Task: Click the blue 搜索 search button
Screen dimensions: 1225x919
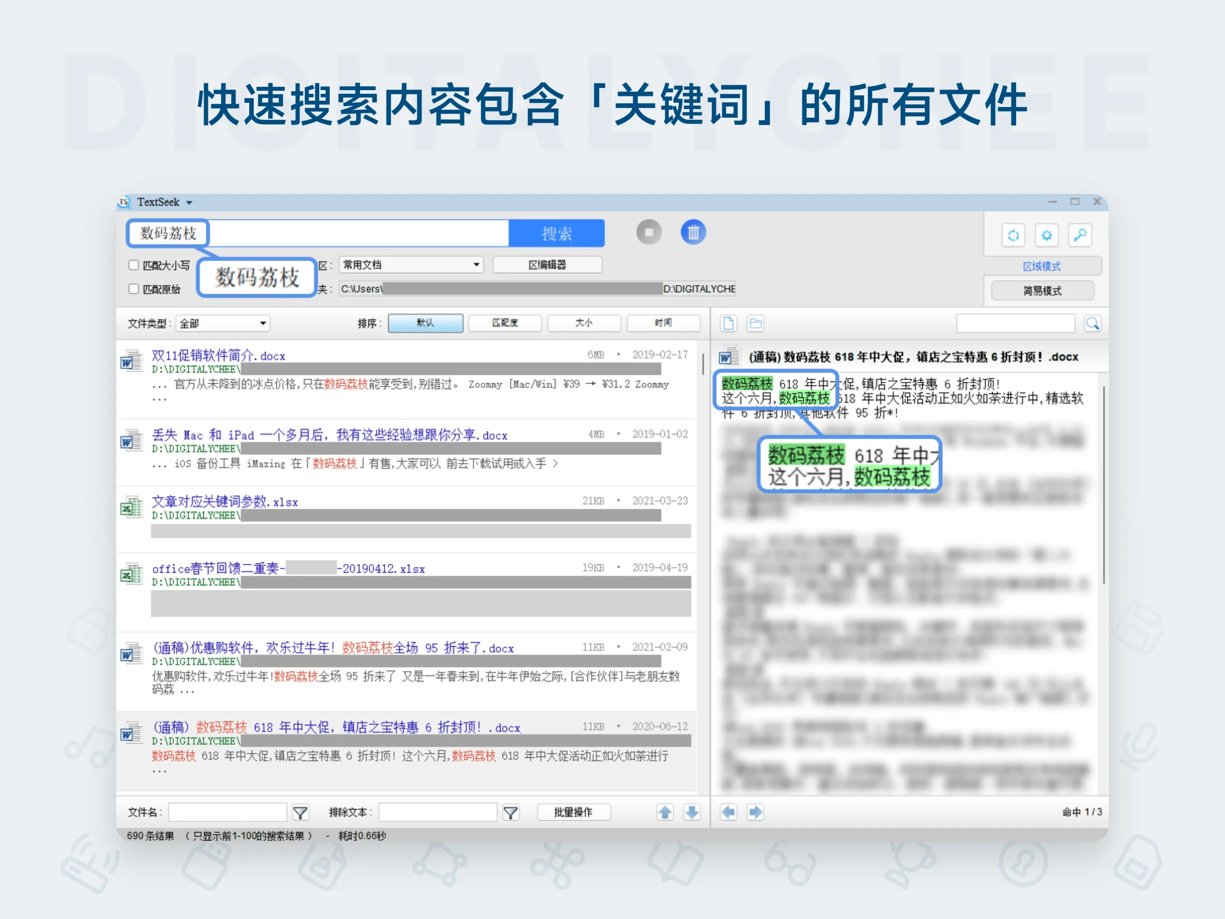Action: click(556, 233)
